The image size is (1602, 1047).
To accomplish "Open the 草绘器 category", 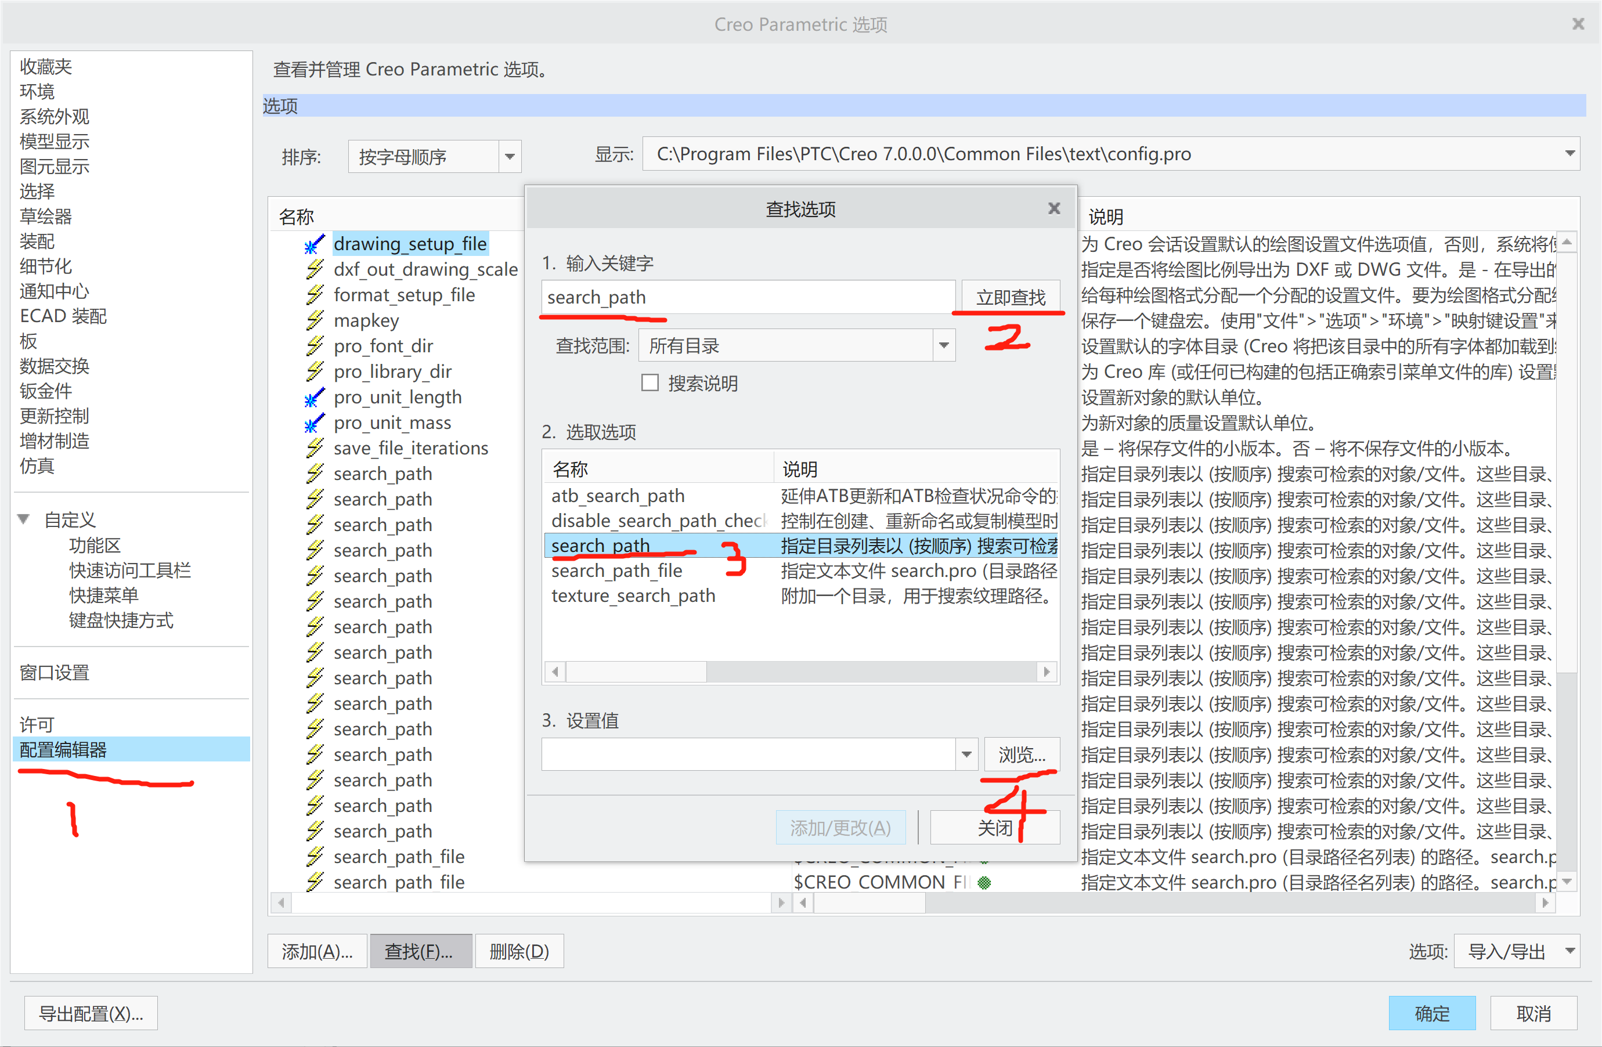I will [x=46, y=216].
